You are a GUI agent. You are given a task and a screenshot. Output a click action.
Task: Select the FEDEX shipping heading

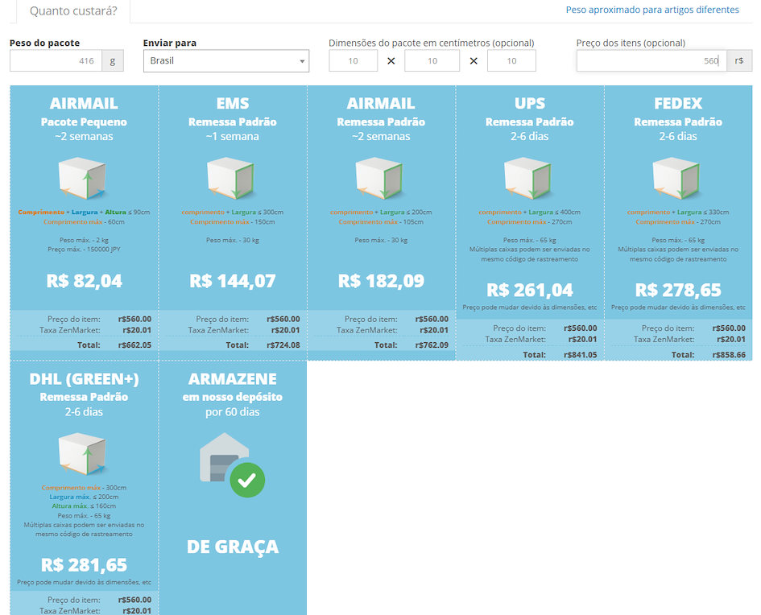click(x=678, y=103)
